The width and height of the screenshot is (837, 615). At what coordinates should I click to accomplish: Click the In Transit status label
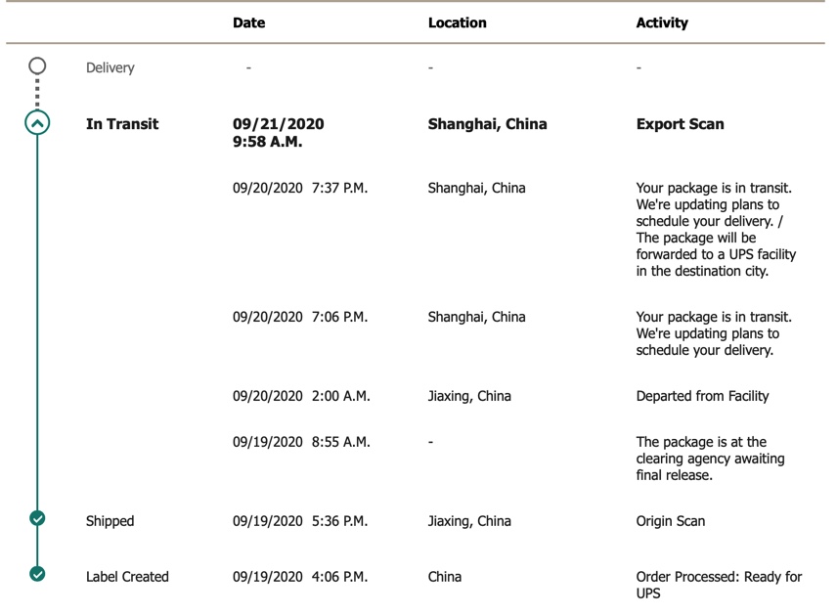click(x=122, y=124)
